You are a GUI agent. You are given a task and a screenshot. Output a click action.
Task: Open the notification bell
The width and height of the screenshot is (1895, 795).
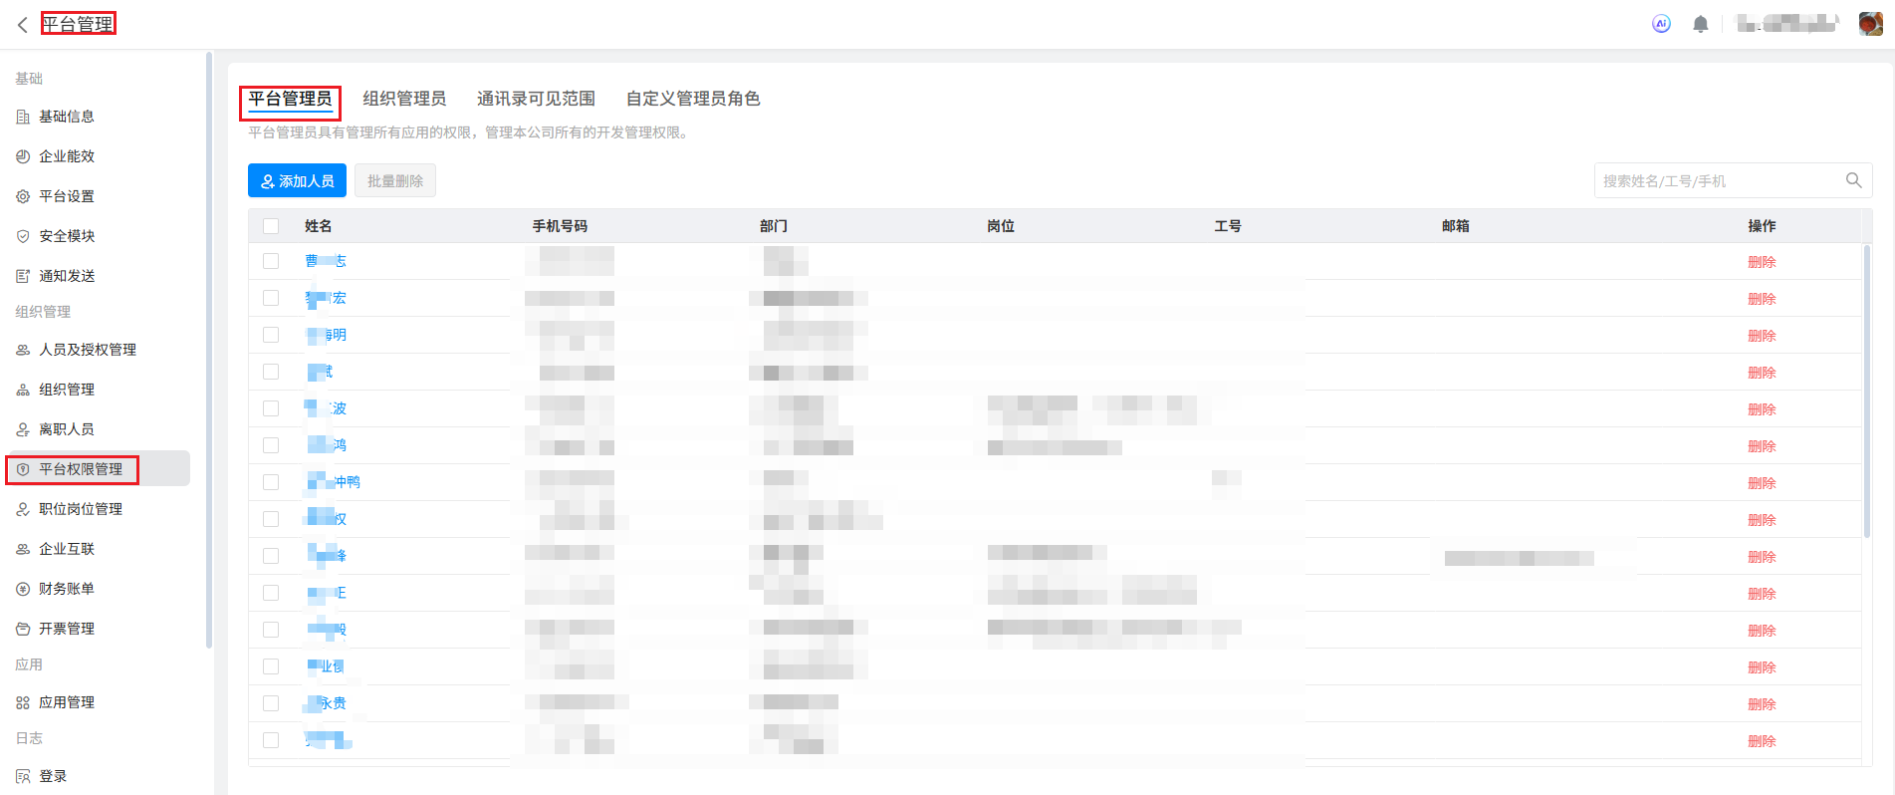coord(1701,24)
